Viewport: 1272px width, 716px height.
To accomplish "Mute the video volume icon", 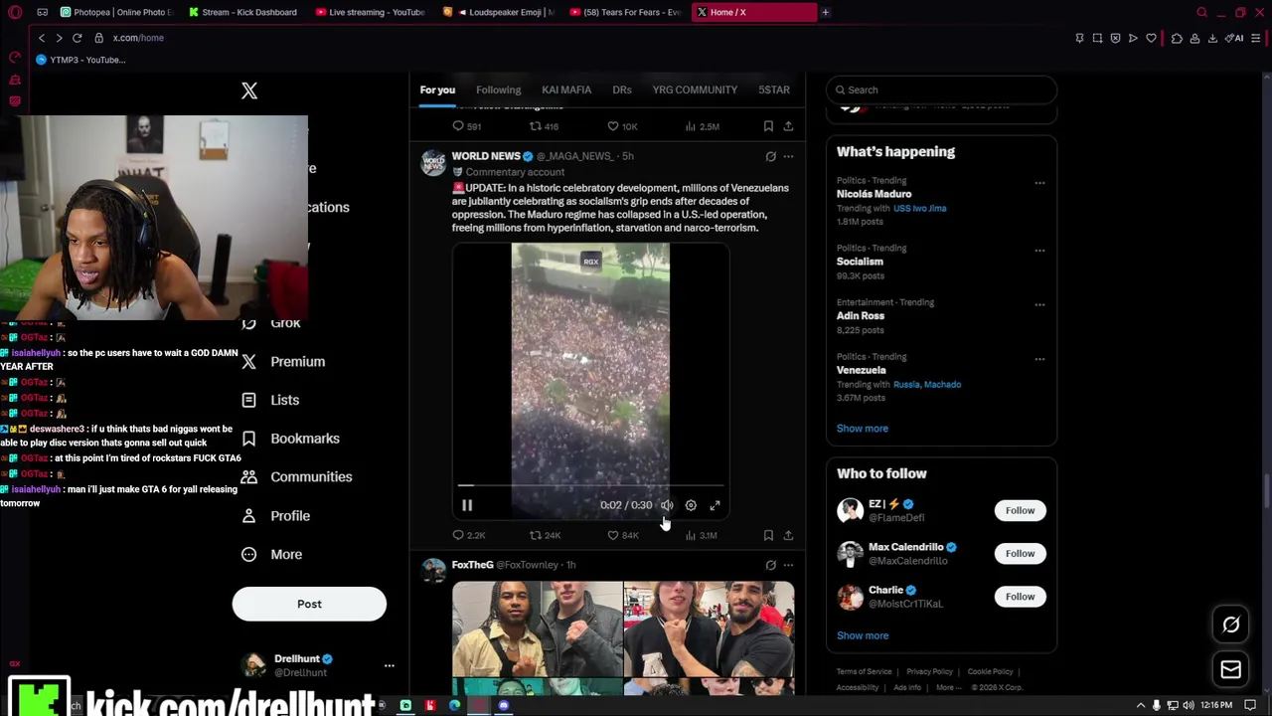I will (x=667, y=505).
